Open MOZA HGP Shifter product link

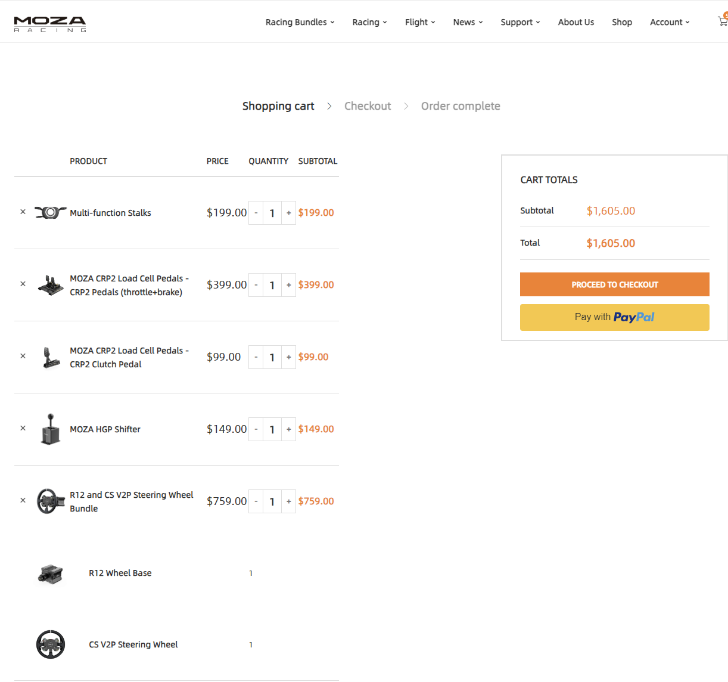pos(105,429)
